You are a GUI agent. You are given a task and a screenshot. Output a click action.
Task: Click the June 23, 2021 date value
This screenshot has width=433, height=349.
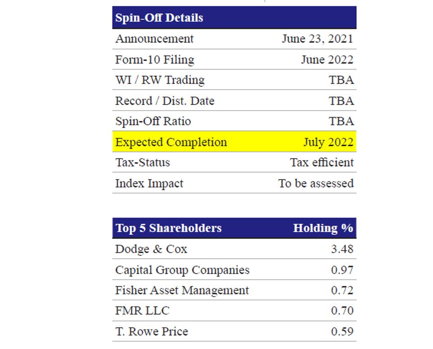318,39
